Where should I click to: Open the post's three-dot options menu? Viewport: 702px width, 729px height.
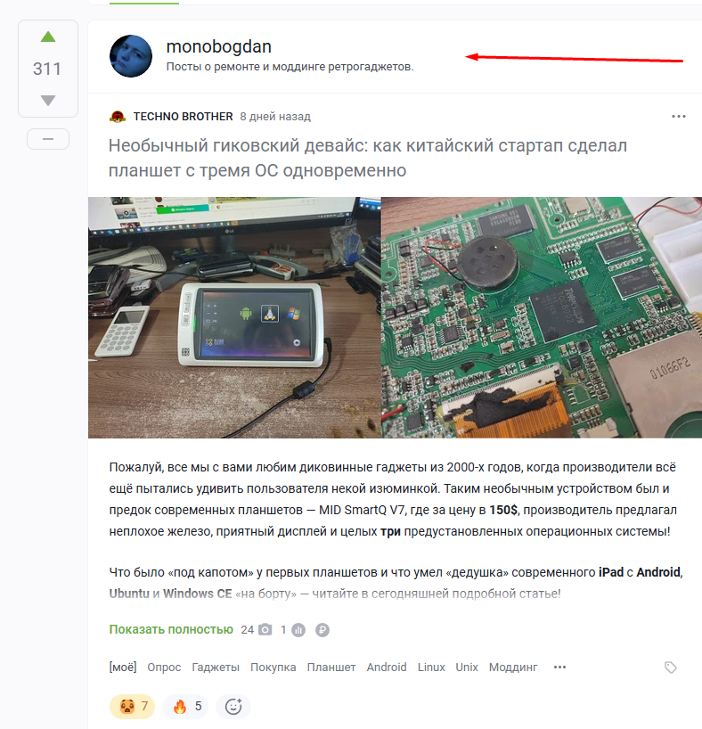click(679, 116)
